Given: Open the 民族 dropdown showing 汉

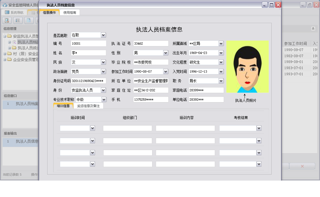Looking at the screenshot, I should pyautogui.click(x=103, y=62).
